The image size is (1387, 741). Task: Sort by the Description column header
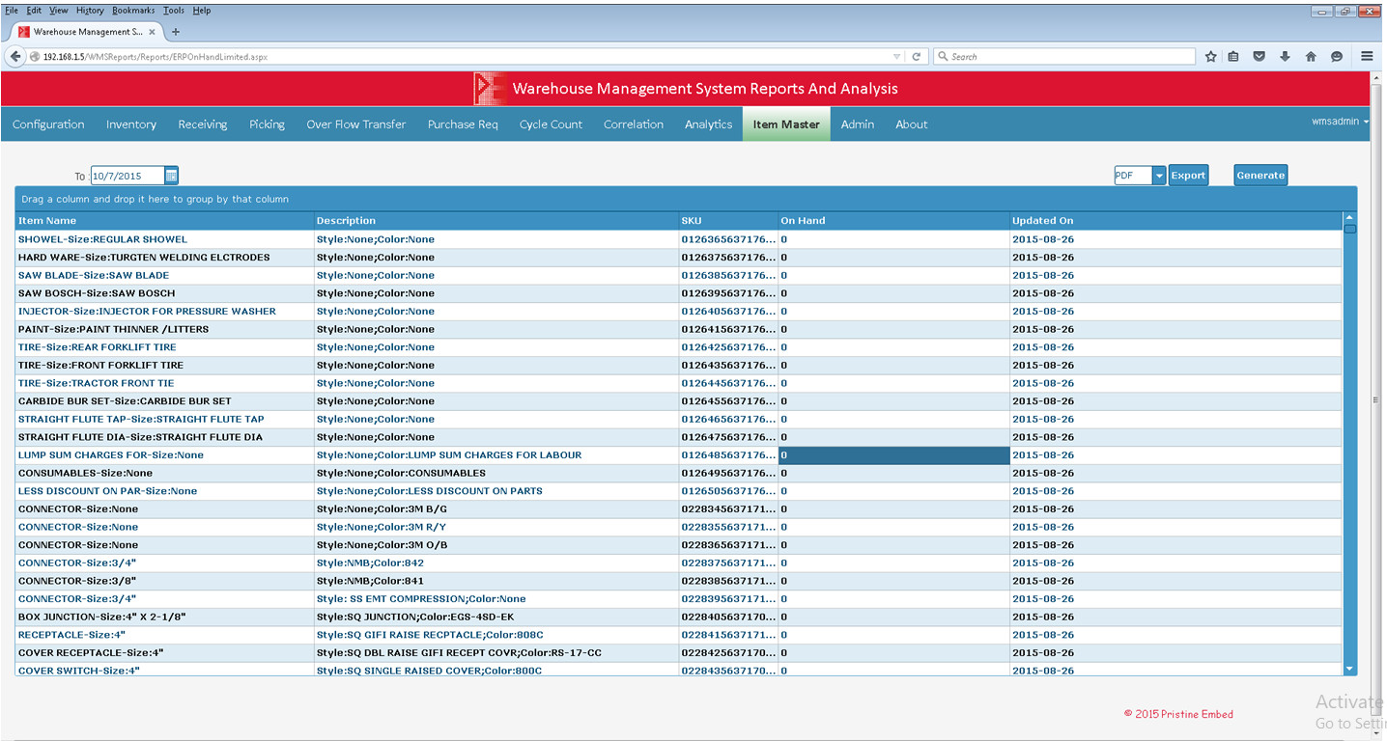coord(496,221)
